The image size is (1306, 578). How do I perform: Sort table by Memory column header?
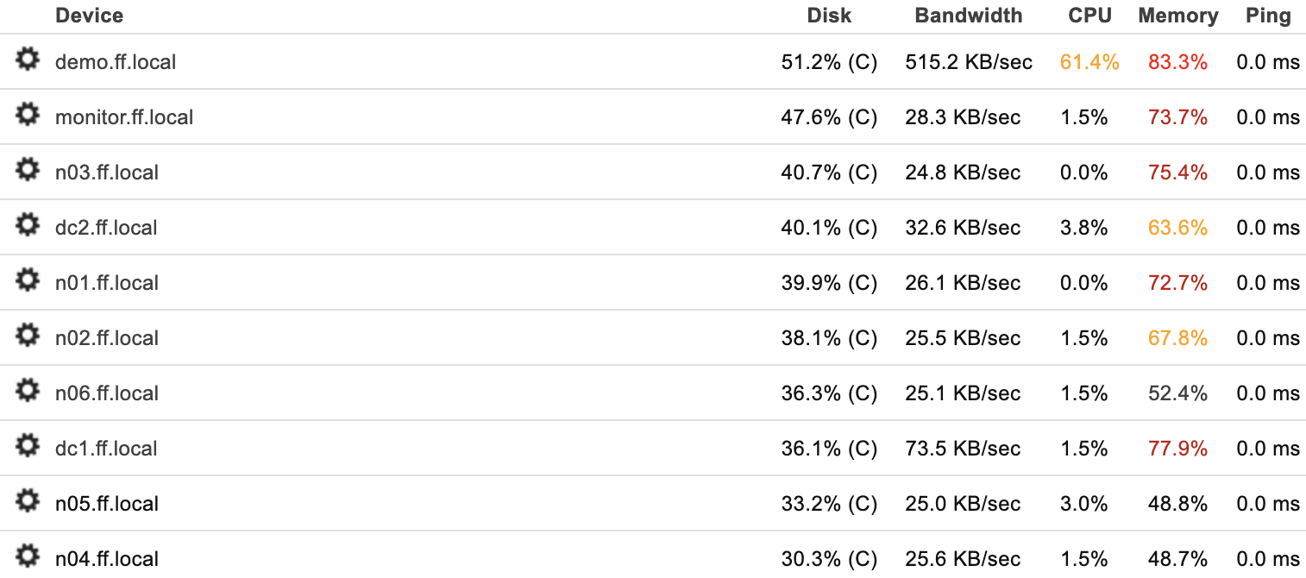pyautogui.click(x=1178, y=16)
